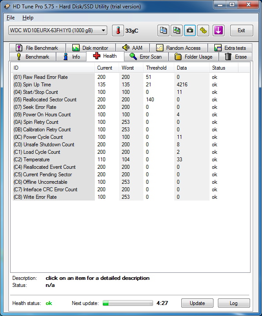262x316 pixels.
Task: Click the purple download arrow icon
Action: pos(218,30)
